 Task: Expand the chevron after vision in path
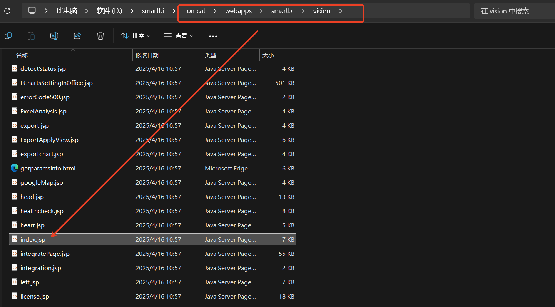341,11
